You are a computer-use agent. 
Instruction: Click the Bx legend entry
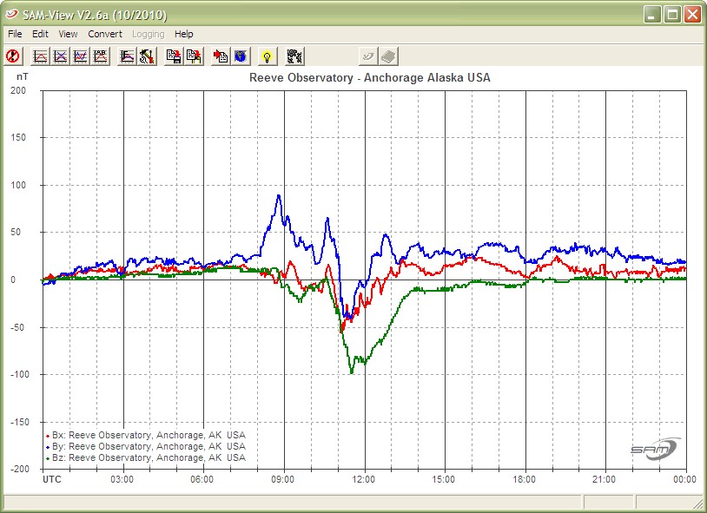tap(146, 435)
